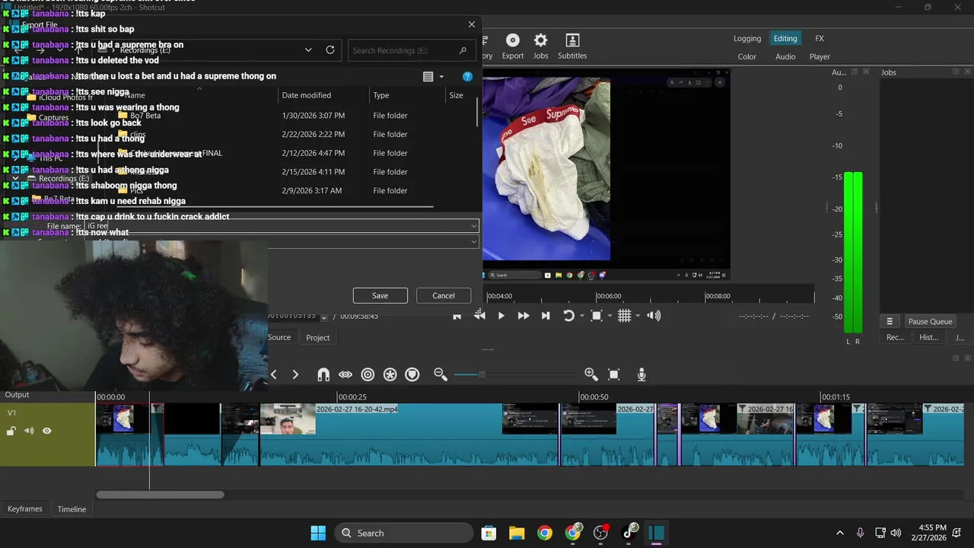Screen dimensions: 974x548
Task: Open the player grid options dropdown
Action: pos(638,316)
